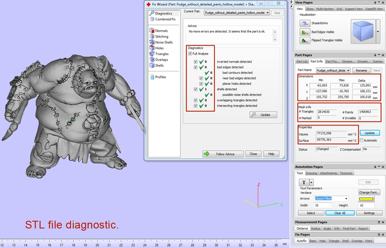386x248 pixels.
Task: Enable Automatic properties update checkbox
Action: (x=361, y=140)
